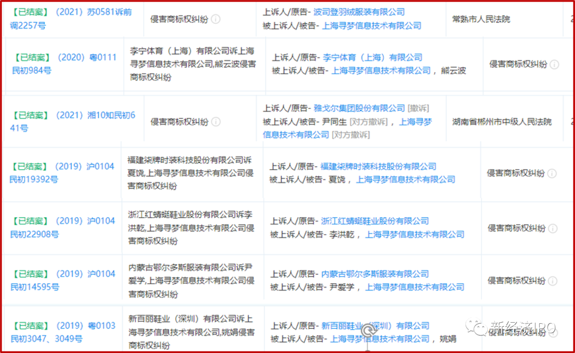
Task: Click 侵害商标权纠纷 text in 沪0104民初22908号 row
Action: pos(516,228)
